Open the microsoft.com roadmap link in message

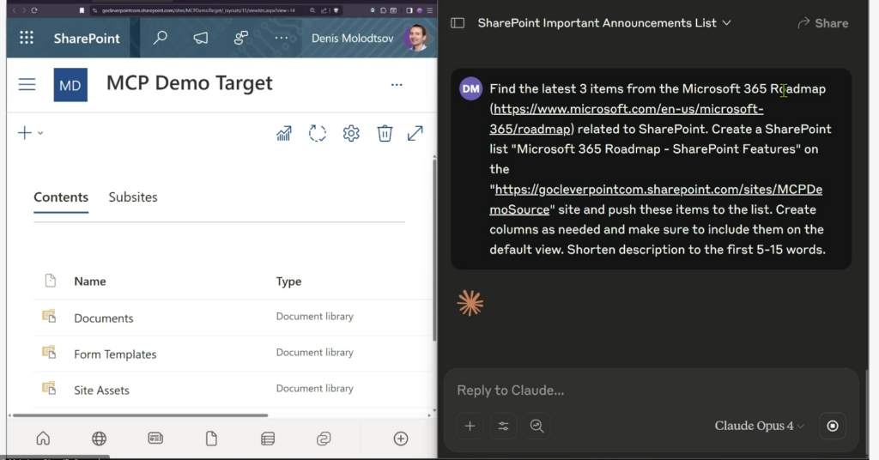coord(626,118)
